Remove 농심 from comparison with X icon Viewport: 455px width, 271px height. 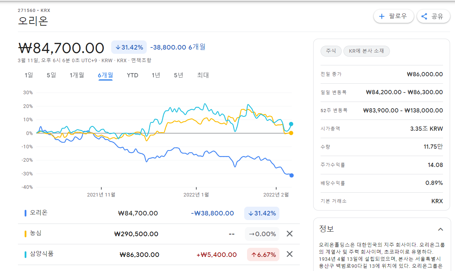click(x=290, y=234)
